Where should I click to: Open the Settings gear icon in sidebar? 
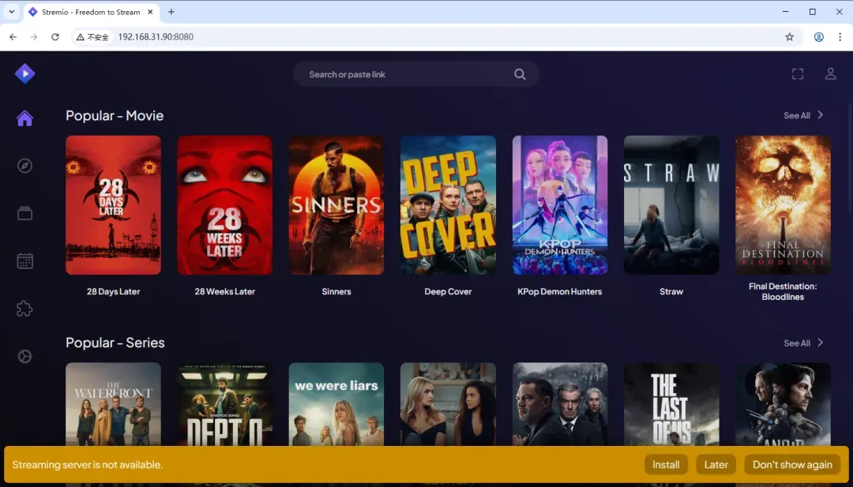coord(25,357)
